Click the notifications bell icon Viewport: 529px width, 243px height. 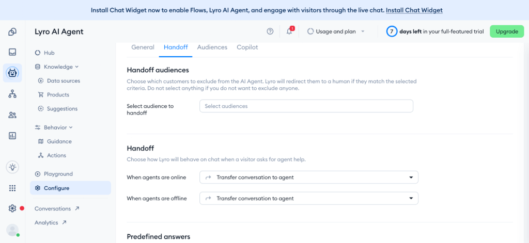point(289,31)
